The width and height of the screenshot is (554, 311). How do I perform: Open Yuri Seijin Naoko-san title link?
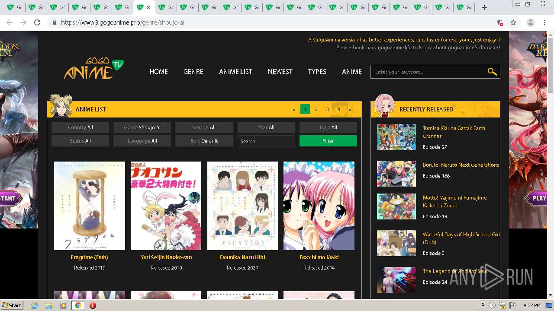coord(166,257)
